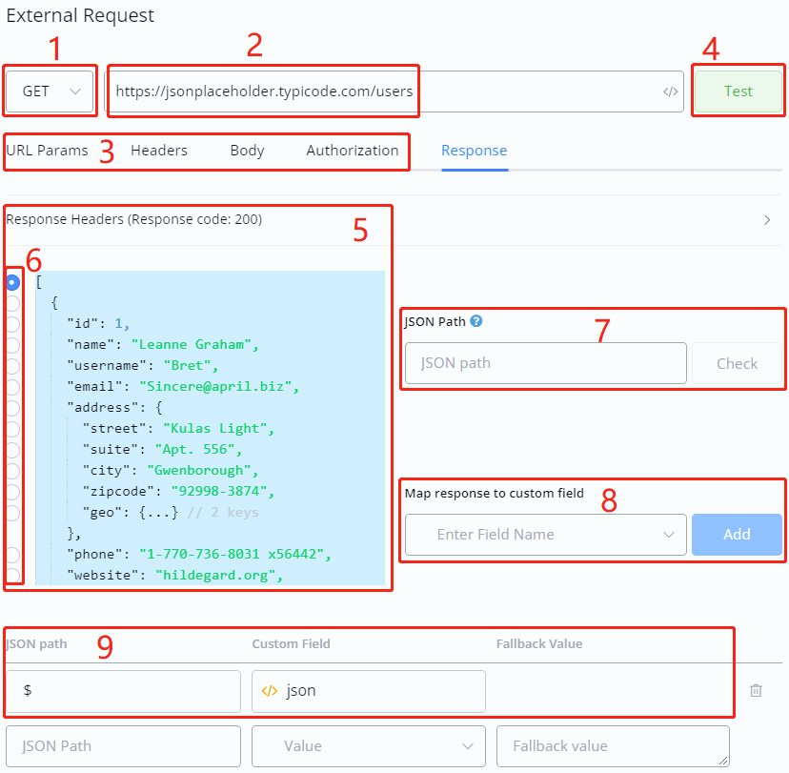Switch to the Body tab
The image size is (789, 773).
click(247, 151)
